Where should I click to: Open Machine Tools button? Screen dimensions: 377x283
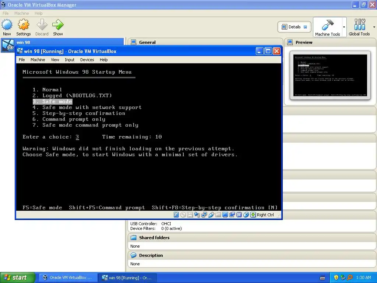[327, 27]
